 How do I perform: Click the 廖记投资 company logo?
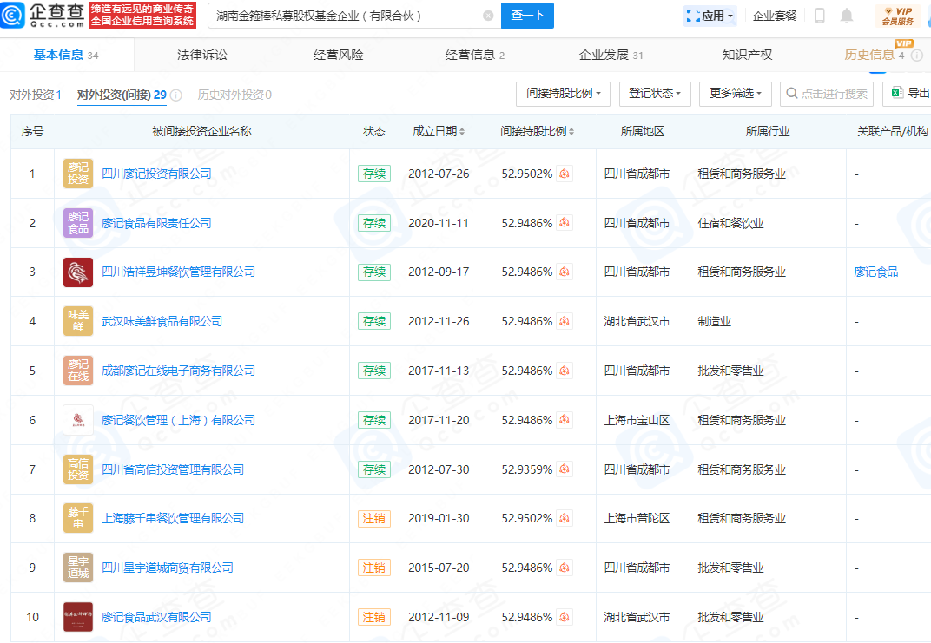pos(78,174)
